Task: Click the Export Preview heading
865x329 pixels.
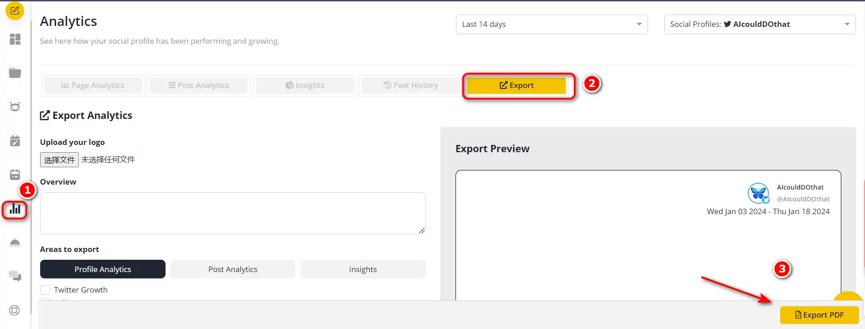Action: pos(492,149)
